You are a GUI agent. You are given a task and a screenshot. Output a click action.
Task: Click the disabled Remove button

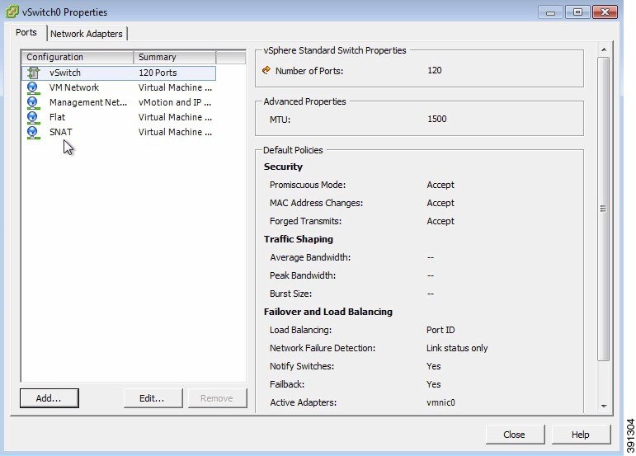point(217,398)
